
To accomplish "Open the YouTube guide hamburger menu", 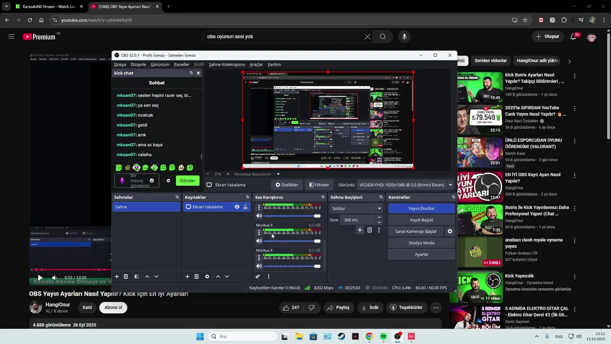I will [x=11, y=37].
